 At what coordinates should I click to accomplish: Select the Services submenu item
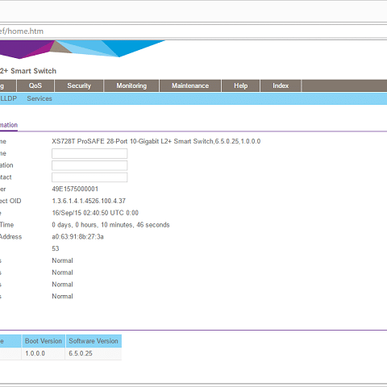pyautogui.click(x=40, y=98)
